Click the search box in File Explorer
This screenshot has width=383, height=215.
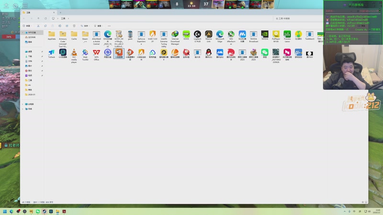(x=297, y=18)
